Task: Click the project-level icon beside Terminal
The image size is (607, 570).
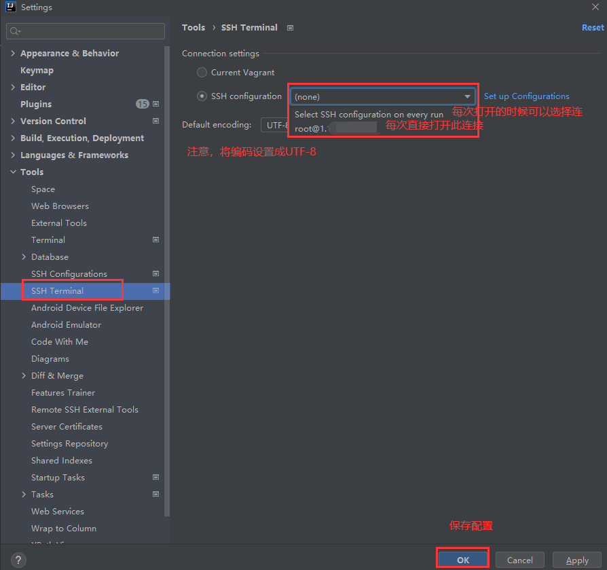Action: [x=155, y=240]
